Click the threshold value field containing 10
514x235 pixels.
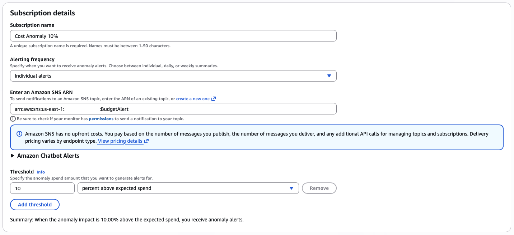[42, 188]
